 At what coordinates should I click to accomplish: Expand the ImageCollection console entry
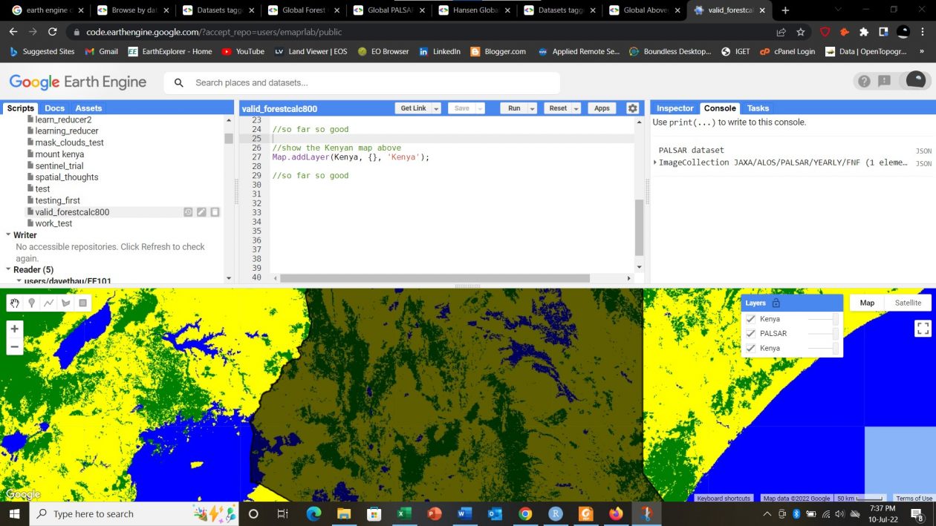point(655,162)
